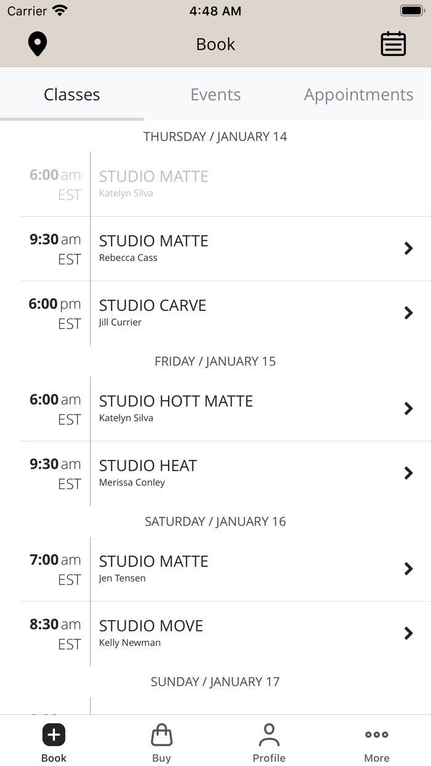The height and width of the screenshot is (766, 431).
Task: Tap the location pin icon
Action: click(38, 44)
